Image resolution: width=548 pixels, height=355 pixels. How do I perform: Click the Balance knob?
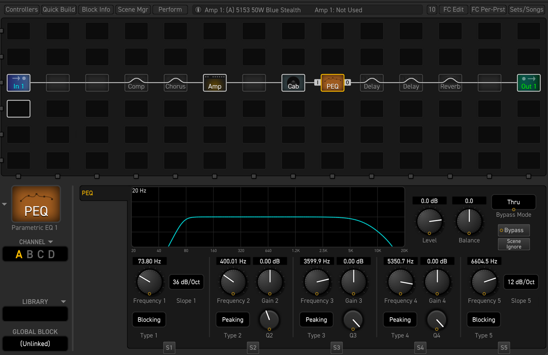tap(469, 221)
